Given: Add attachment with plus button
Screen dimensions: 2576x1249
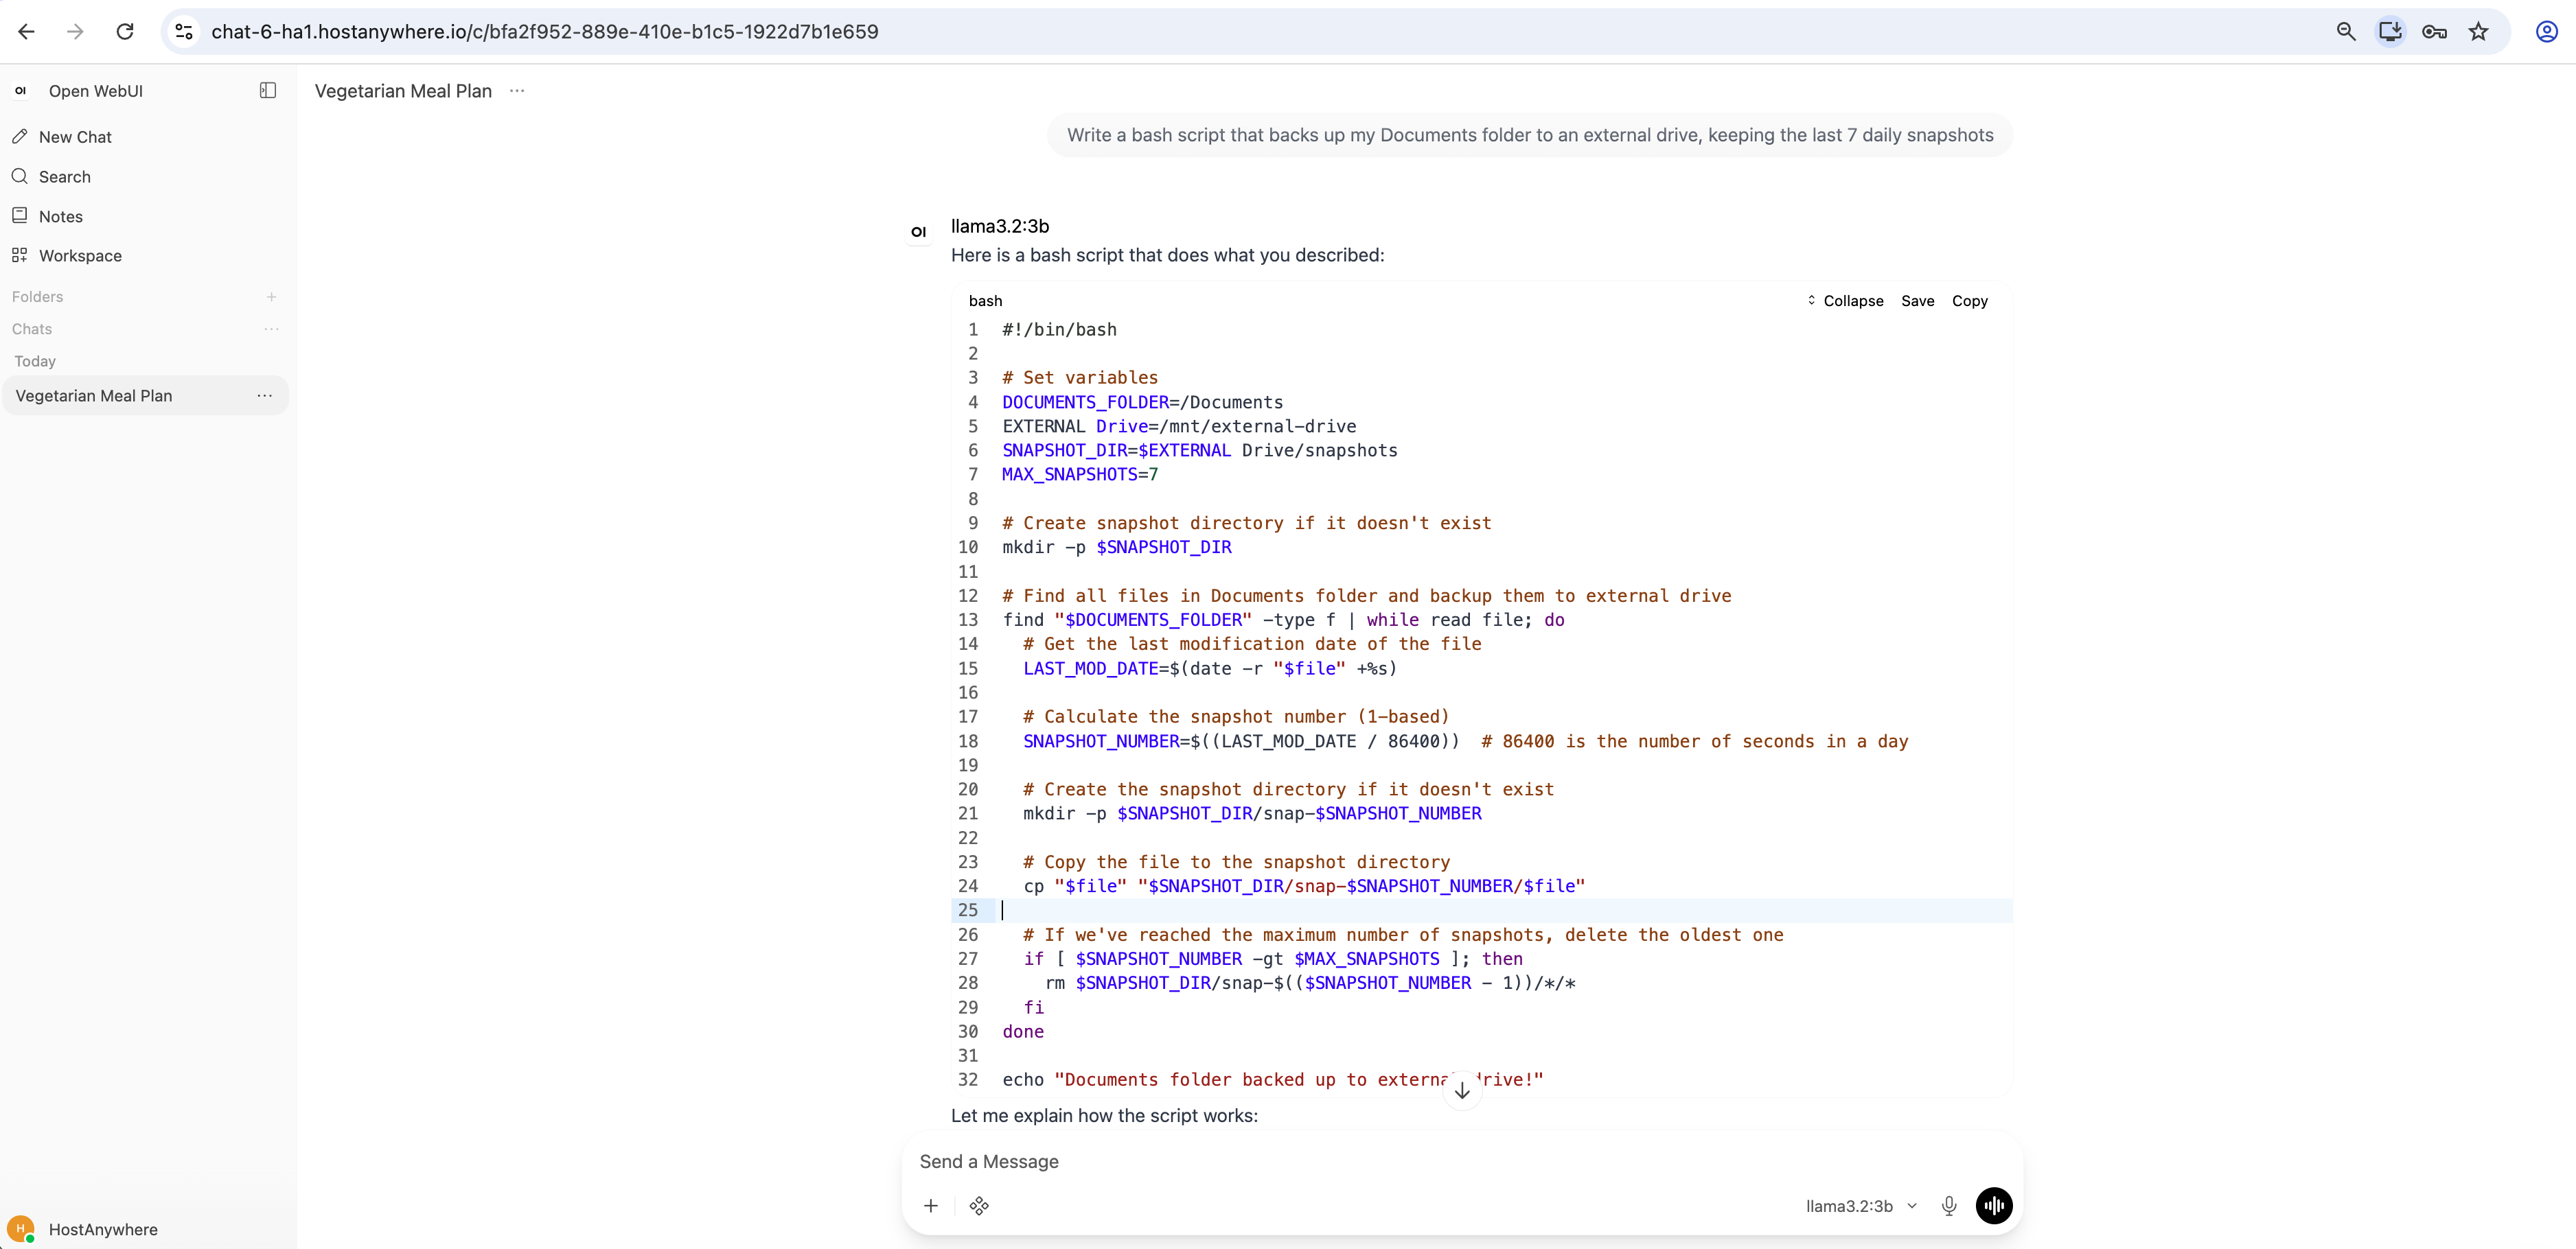Looking at the screenshot, I should click(931, 1206).
